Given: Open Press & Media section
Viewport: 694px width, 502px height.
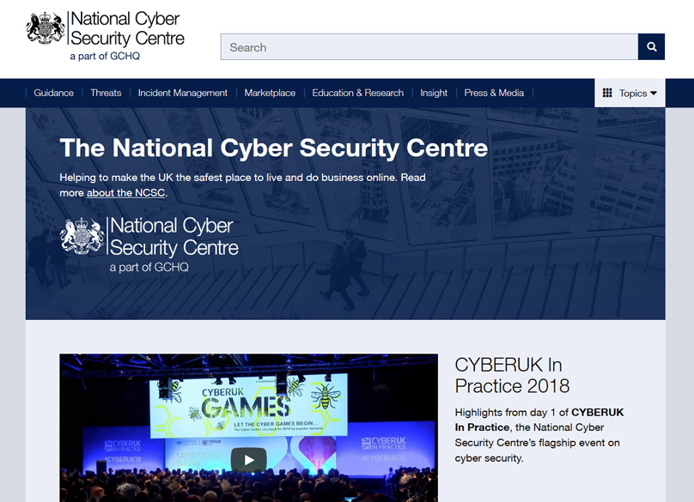Looking at the screenshot, I should (x=494, y=93).
